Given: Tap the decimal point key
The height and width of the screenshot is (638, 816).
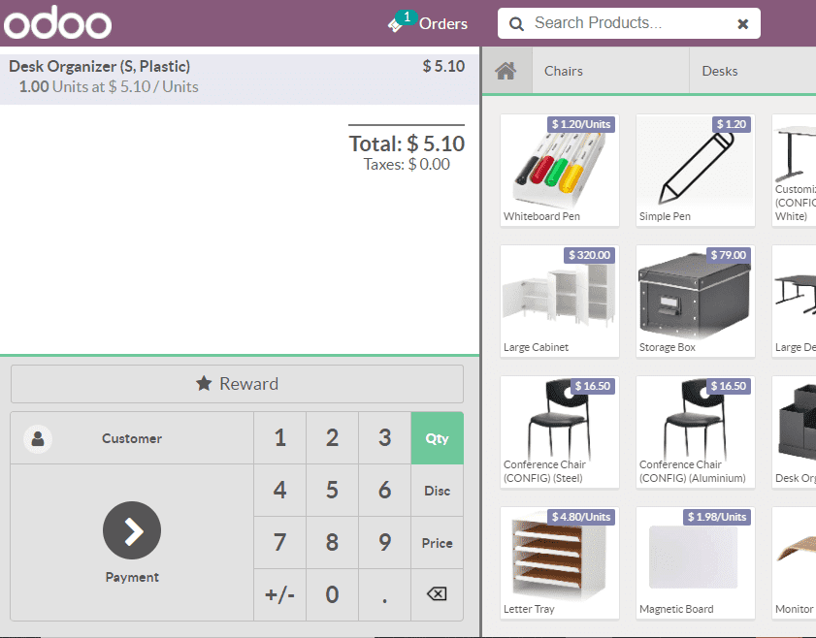Looking at the screenshot, I should coord(384,594).
